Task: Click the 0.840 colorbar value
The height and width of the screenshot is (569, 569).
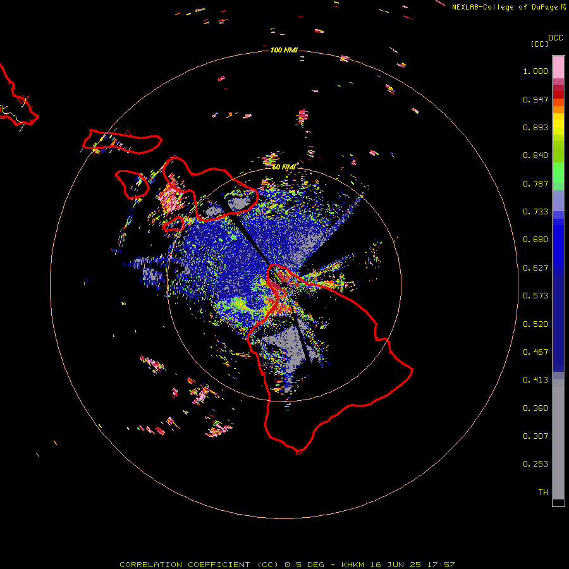Action: coord(535,156)
